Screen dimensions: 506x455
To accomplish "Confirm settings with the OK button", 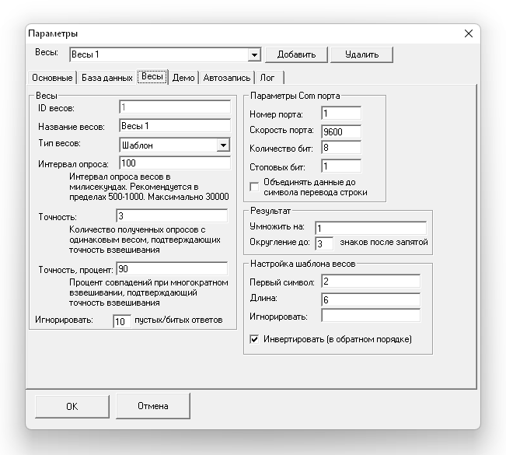I will point(72,405).
